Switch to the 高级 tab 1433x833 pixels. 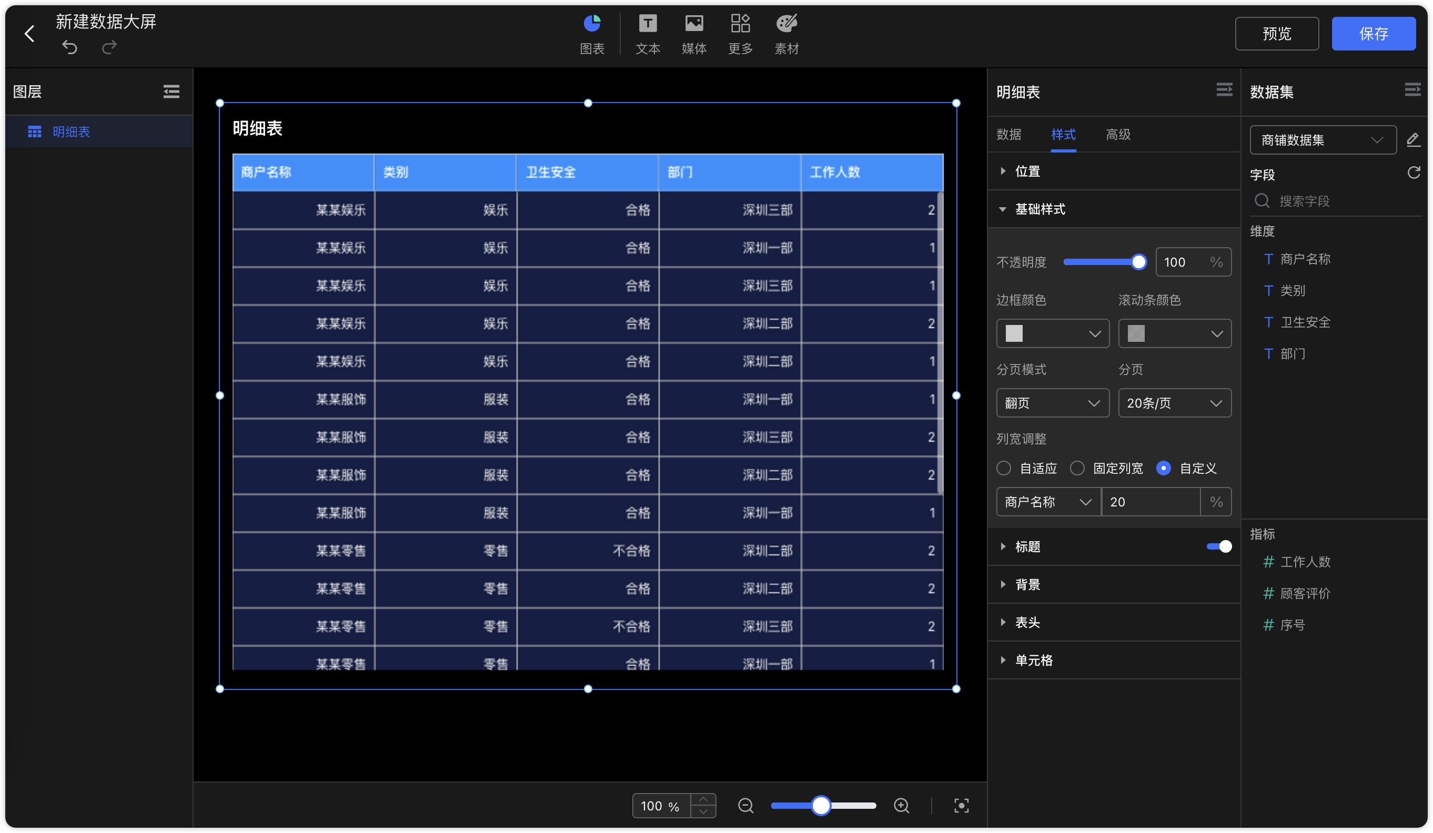[1118, 134]
